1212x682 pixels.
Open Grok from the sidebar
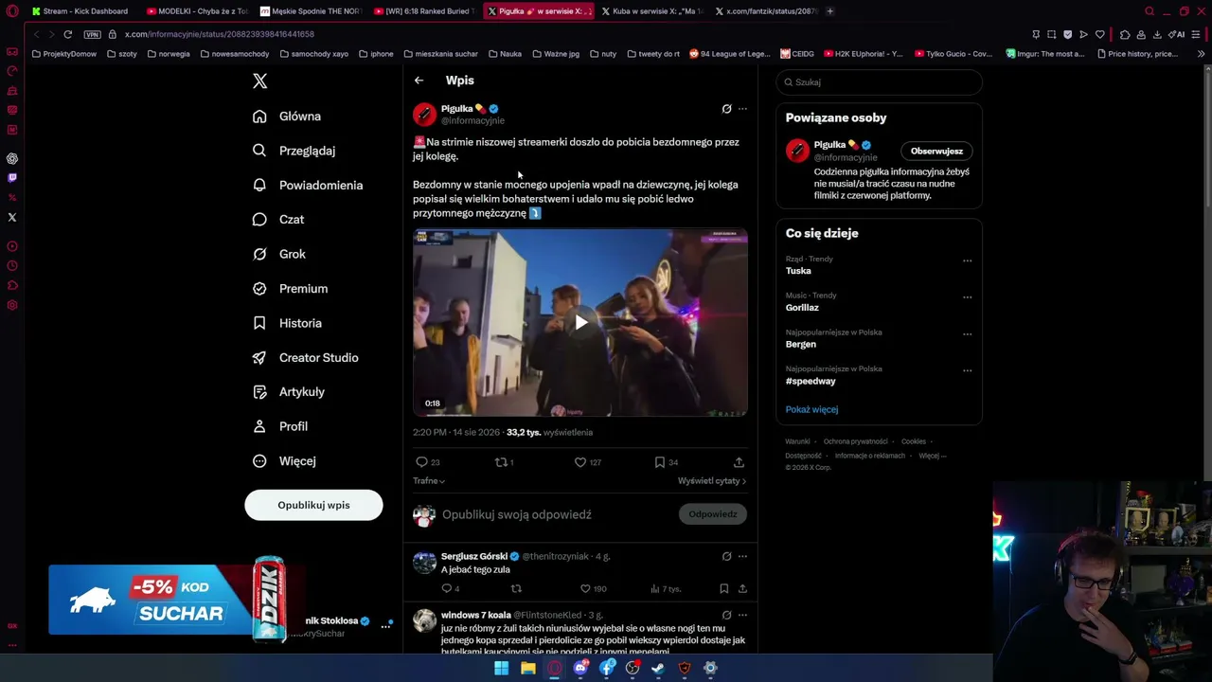[x=279, y=254]
